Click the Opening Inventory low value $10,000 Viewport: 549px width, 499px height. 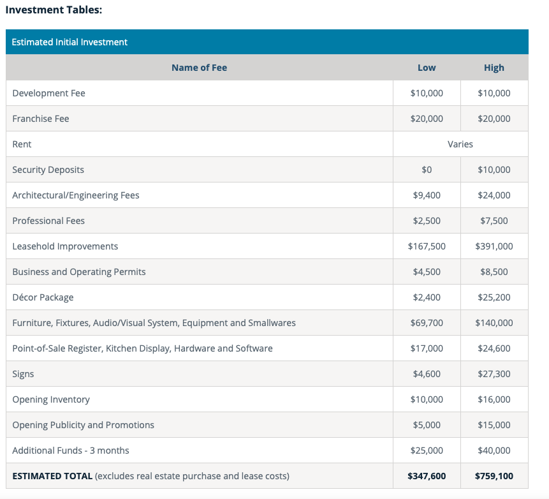coord(427,399)
